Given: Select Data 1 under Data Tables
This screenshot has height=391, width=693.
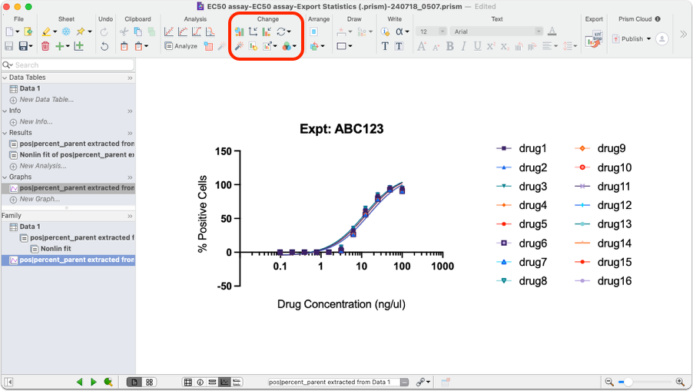Looking at the screenshot, I should click(30, 88).
